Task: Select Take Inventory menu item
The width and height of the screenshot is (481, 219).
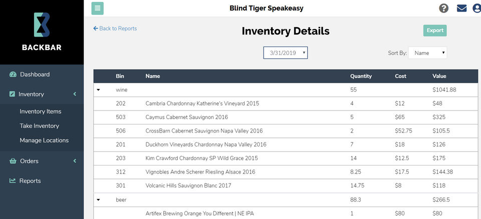Action: click(39, 126)
